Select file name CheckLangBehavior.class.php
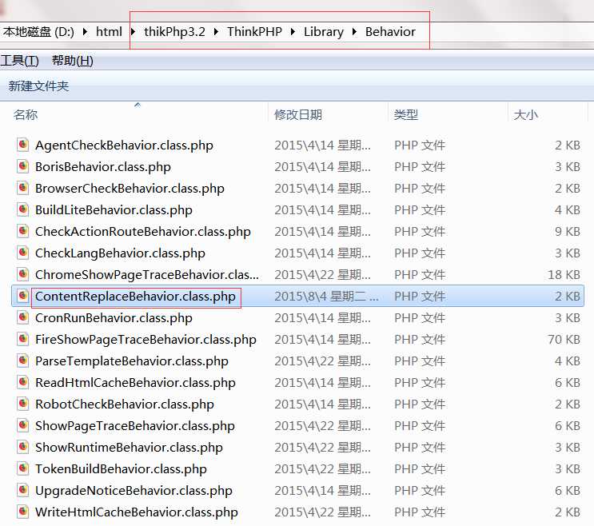The height and width of the screenshot is (526, 594). pos(120,253)
